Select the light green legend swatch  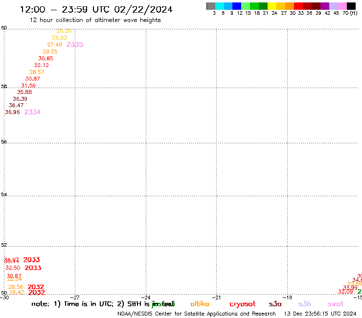coord(246,6)
